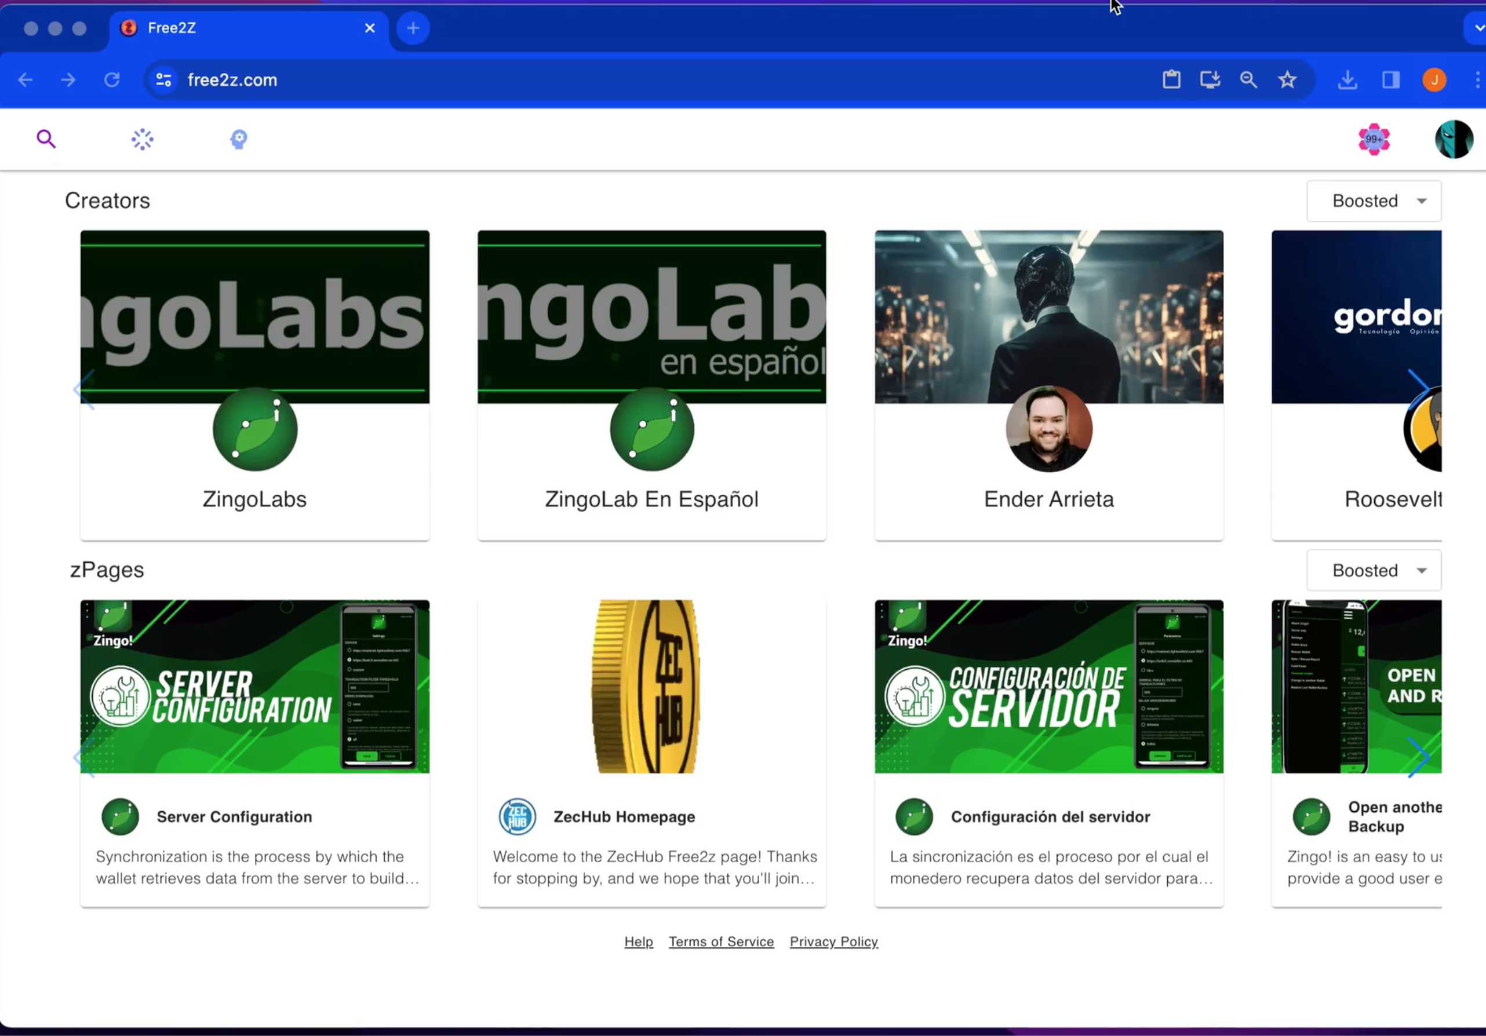Show previous creators with left chevron
The height and width of the screenshot is (1036, 1486).
tap(84, 388)
